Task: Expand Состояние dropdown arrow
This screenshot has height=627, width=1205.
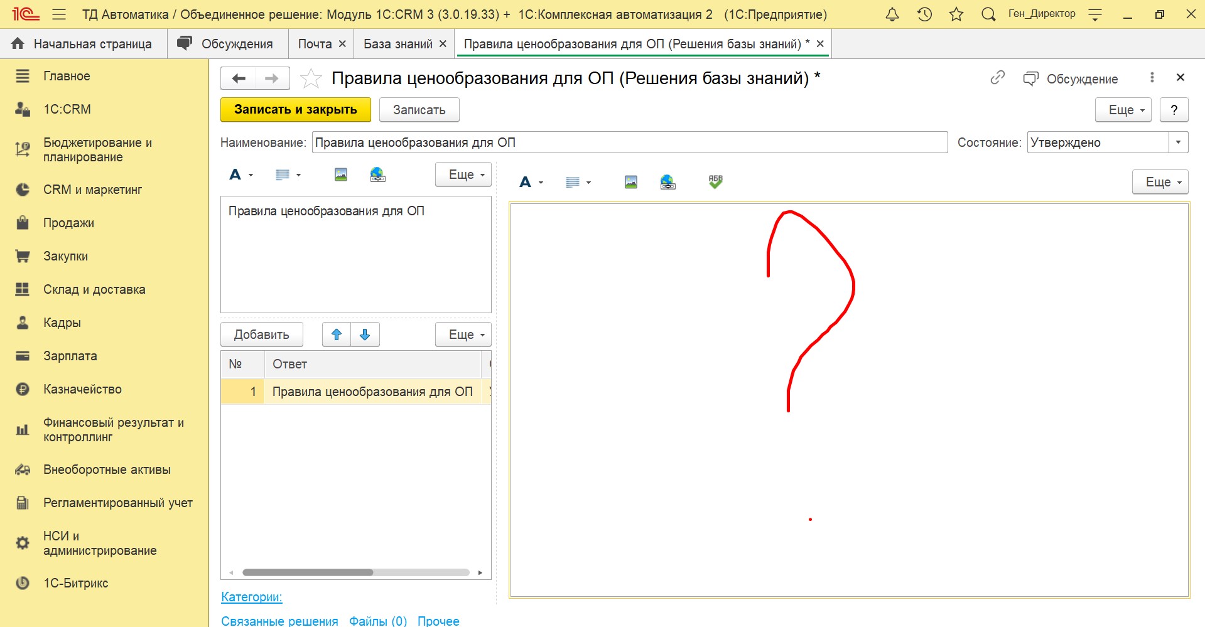Action: click(1178, 142)
